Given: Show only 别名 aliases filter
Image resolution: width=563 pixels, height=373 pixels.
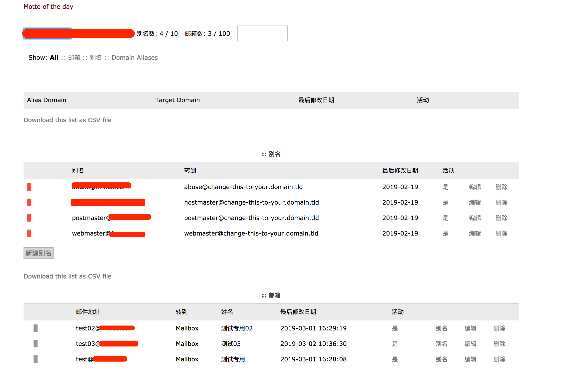Looking at the screenshot, I should pyautogui.click(x=96, y=58).
